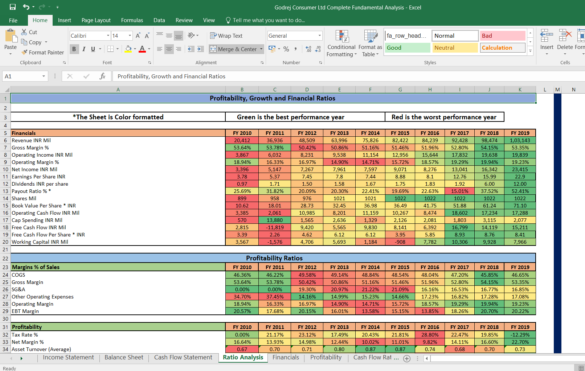Click the formula bar input field
Viewport: 585px width, 371px height.
pos(348,76)
